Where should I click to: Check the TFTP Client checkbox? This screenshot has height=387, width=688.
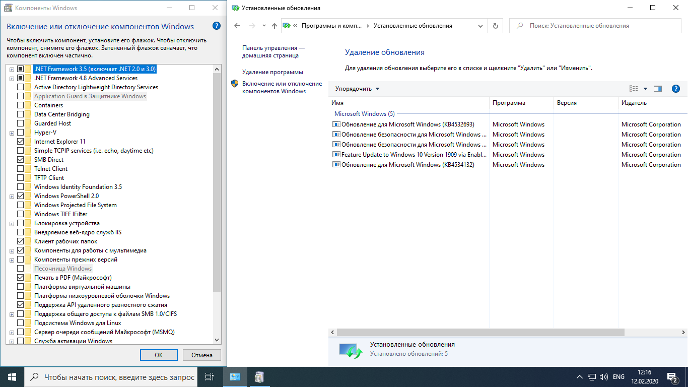[21, 178]
